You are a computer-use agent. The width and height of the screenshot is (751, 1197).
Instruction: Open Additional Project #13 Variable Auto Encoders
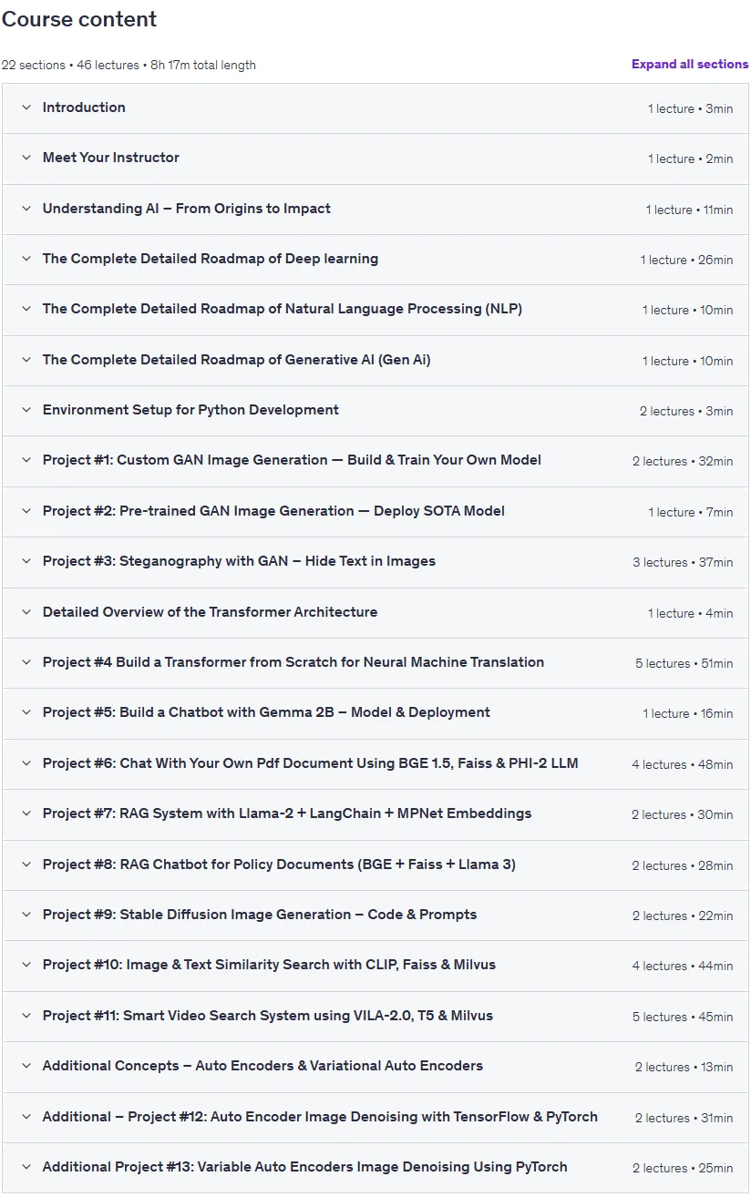(375, 1167)
